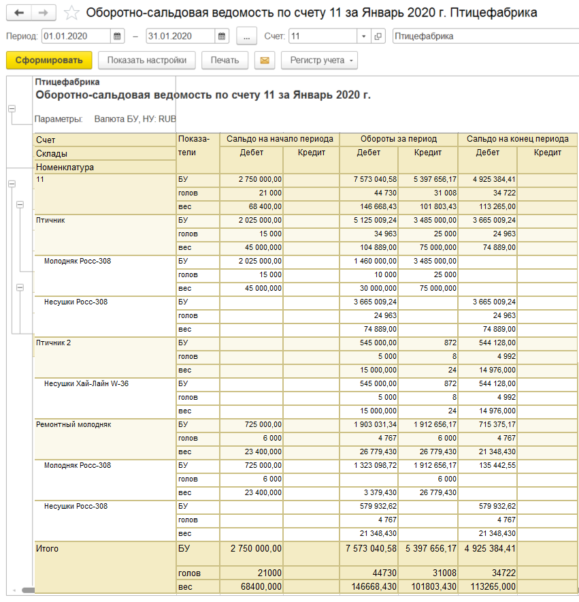The image size is (579, 602).
Task: Click Показать настройки button
Action: [146, 61]
